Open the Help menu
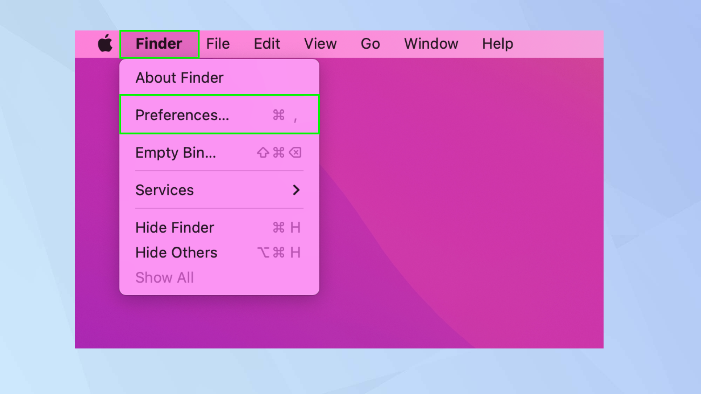Viewport: 701px width, 394px height. point(498,43)
